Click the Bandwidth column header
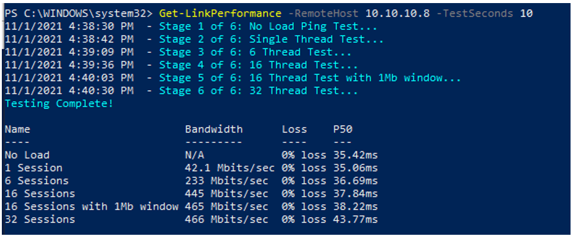The image size is (573, 236). (213, 129)
